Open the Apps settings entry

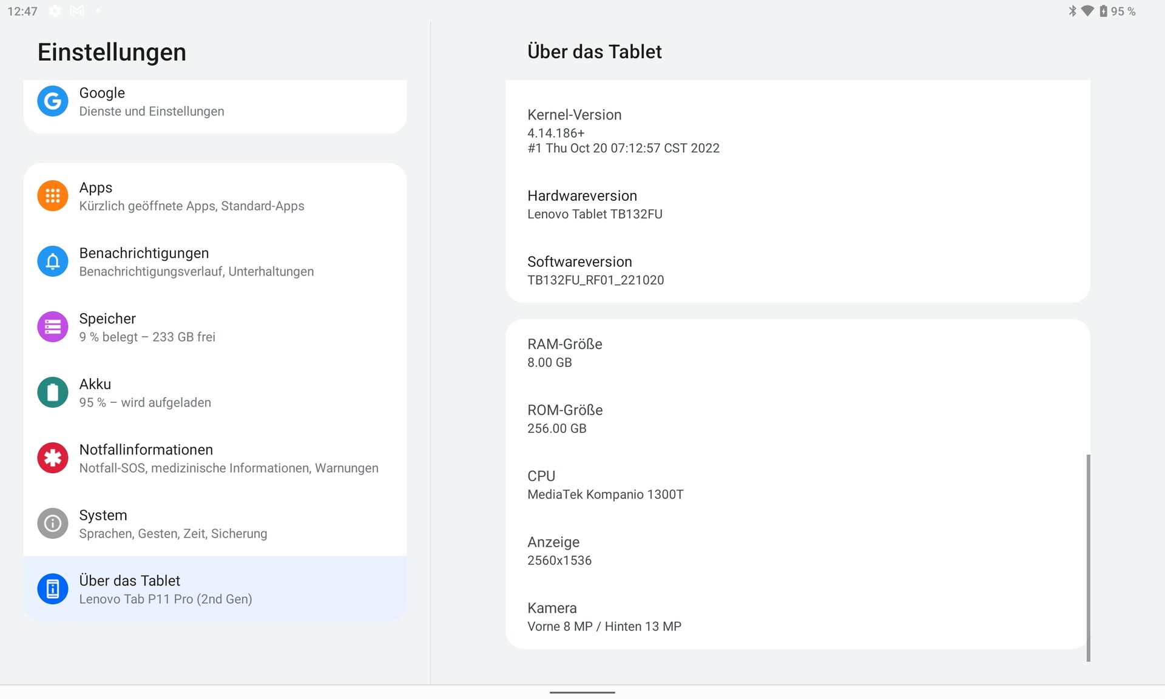[215, 196]
